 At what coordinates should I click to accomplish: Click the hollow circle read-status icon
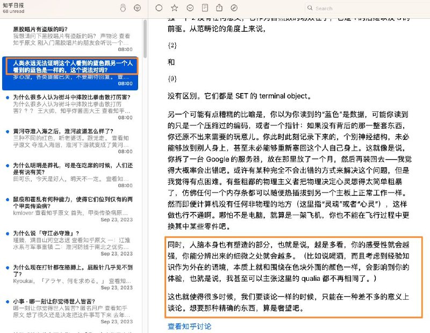click(159, 8)
